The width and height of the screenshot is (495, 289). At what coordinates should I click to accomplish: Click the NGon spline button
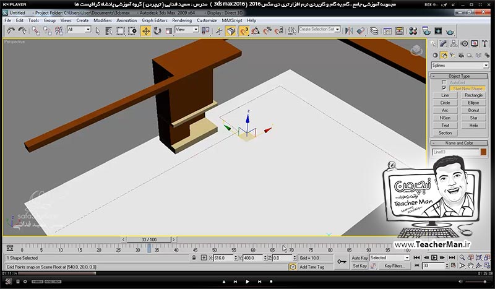click(x=445, y=118)
